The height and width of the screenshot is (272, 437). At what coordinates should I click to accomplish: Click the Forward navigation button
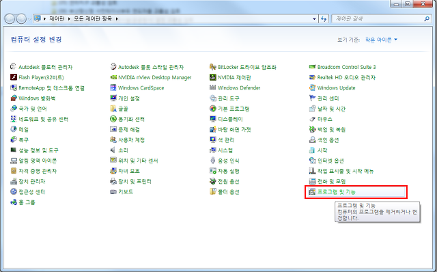coord(21,19)
